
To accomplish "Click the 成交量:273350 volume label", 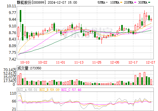I will tap(29, 68).
